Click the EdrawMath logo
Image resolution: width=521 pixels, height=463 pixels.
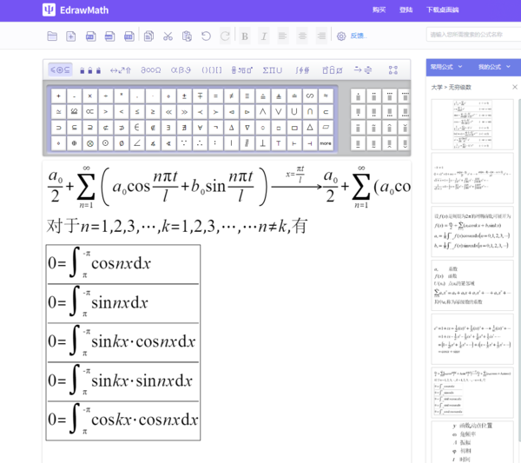click(x=76, y=10)
